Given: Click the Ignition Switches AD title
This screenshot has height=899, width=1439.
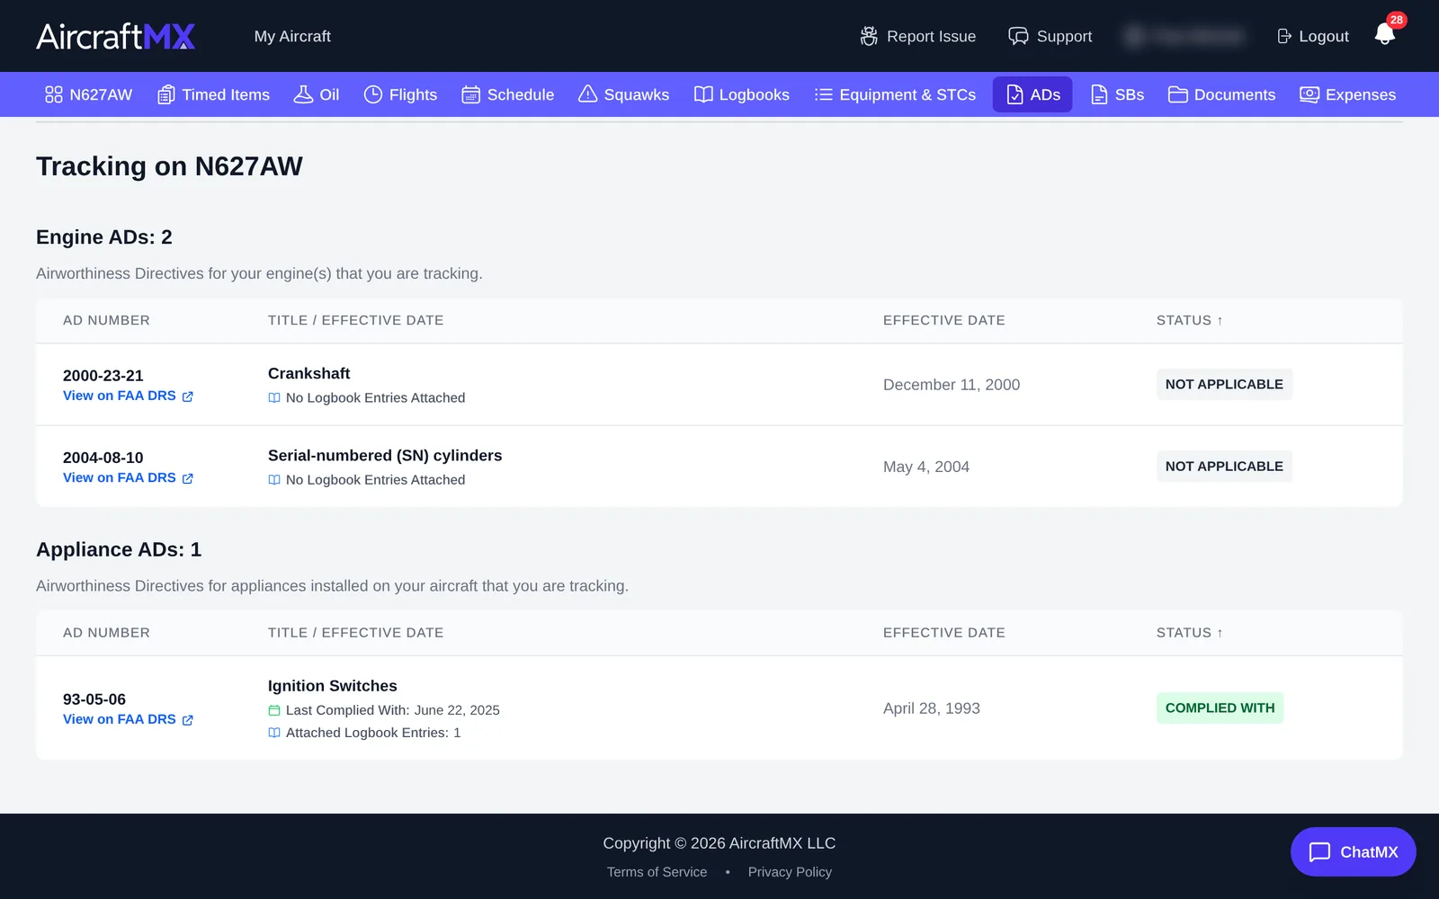Looking at the screenshot, I should [332, 686].
